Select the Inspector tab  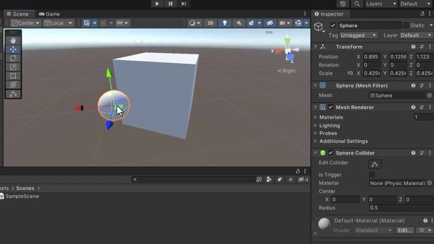tap(329, 14)
